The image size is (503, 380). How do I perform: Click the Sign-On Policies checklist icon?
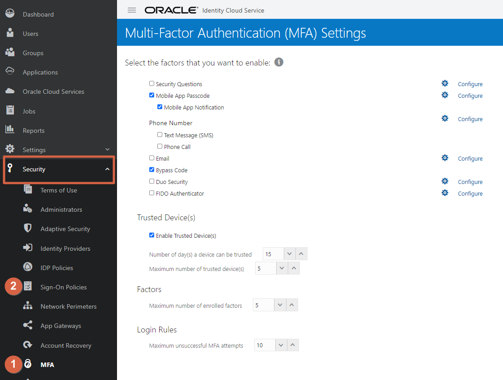pyautogui.click(x=28, y=286)
